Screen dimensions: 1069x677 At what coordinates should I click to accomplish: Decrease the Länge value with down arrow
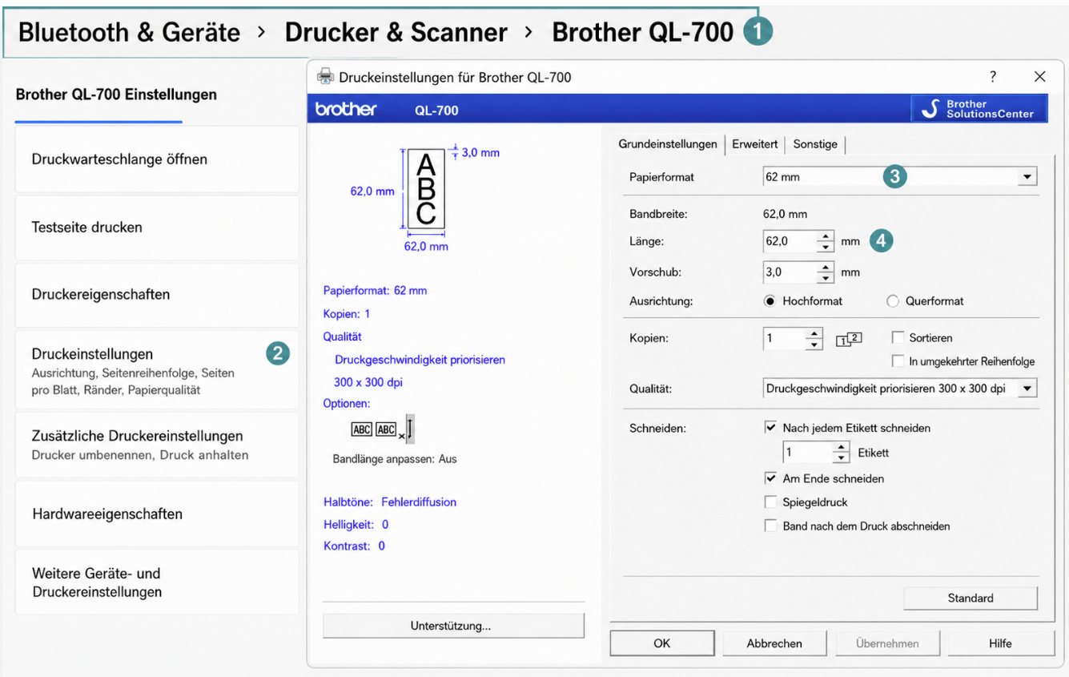click(826, 247)
